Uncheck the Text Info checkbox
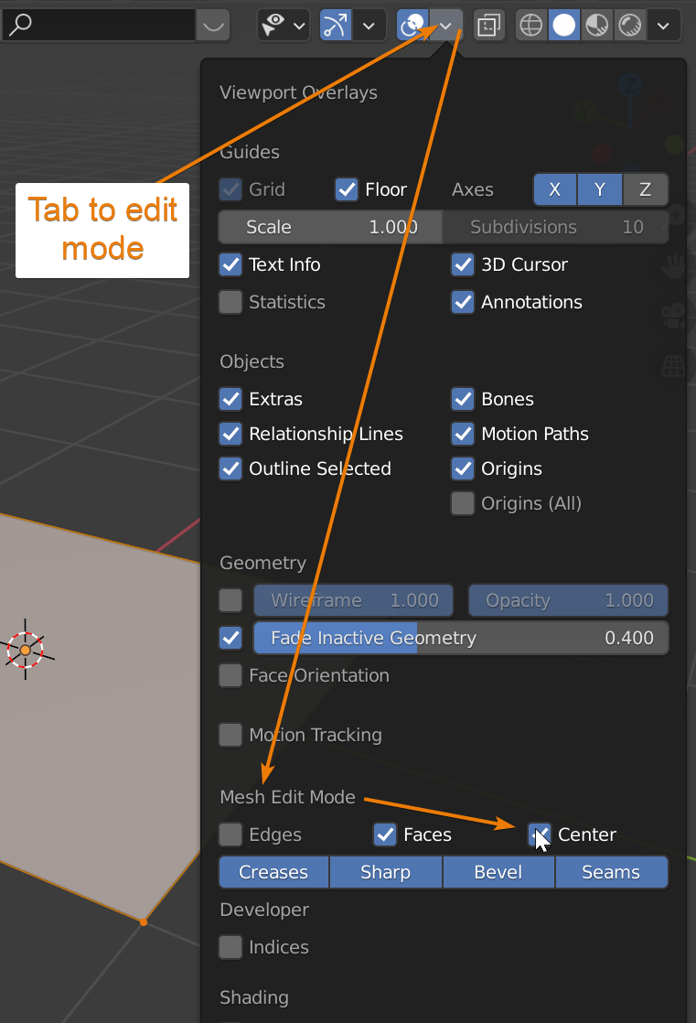The width and height of the screenshot is (696, 1023). point(230,264)
